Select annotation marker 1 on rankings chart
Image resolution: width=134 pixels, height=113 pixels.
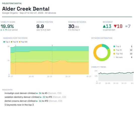click(16, 46)
